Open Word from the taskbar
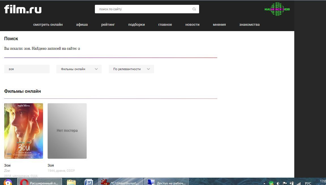 point(89,182)
